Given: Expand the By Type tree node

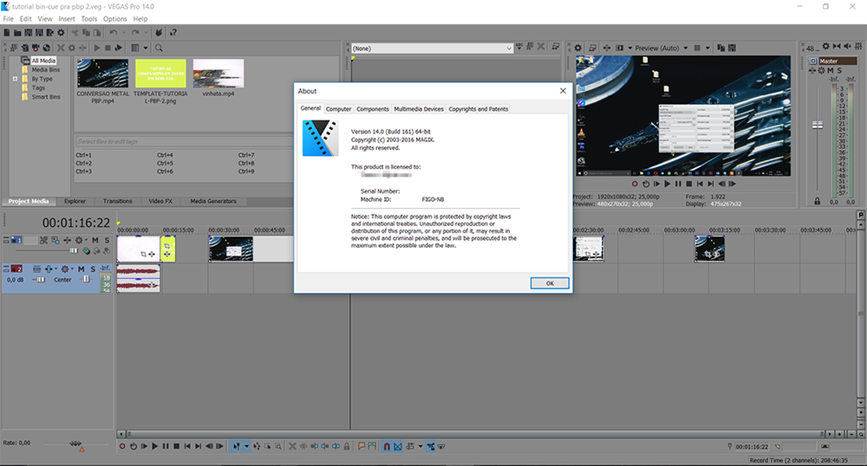Looking at the screenshot, I should pyautogui.click(x=15, y=79).
